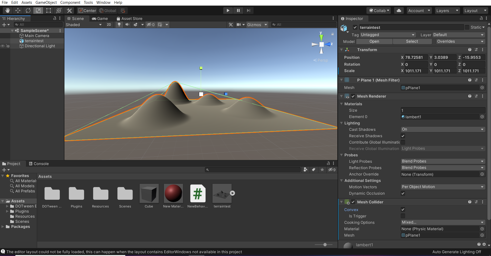The width and height of the screenshot is (491, 256).
Task: Select the Rect tool
Action: pos(48,10)
